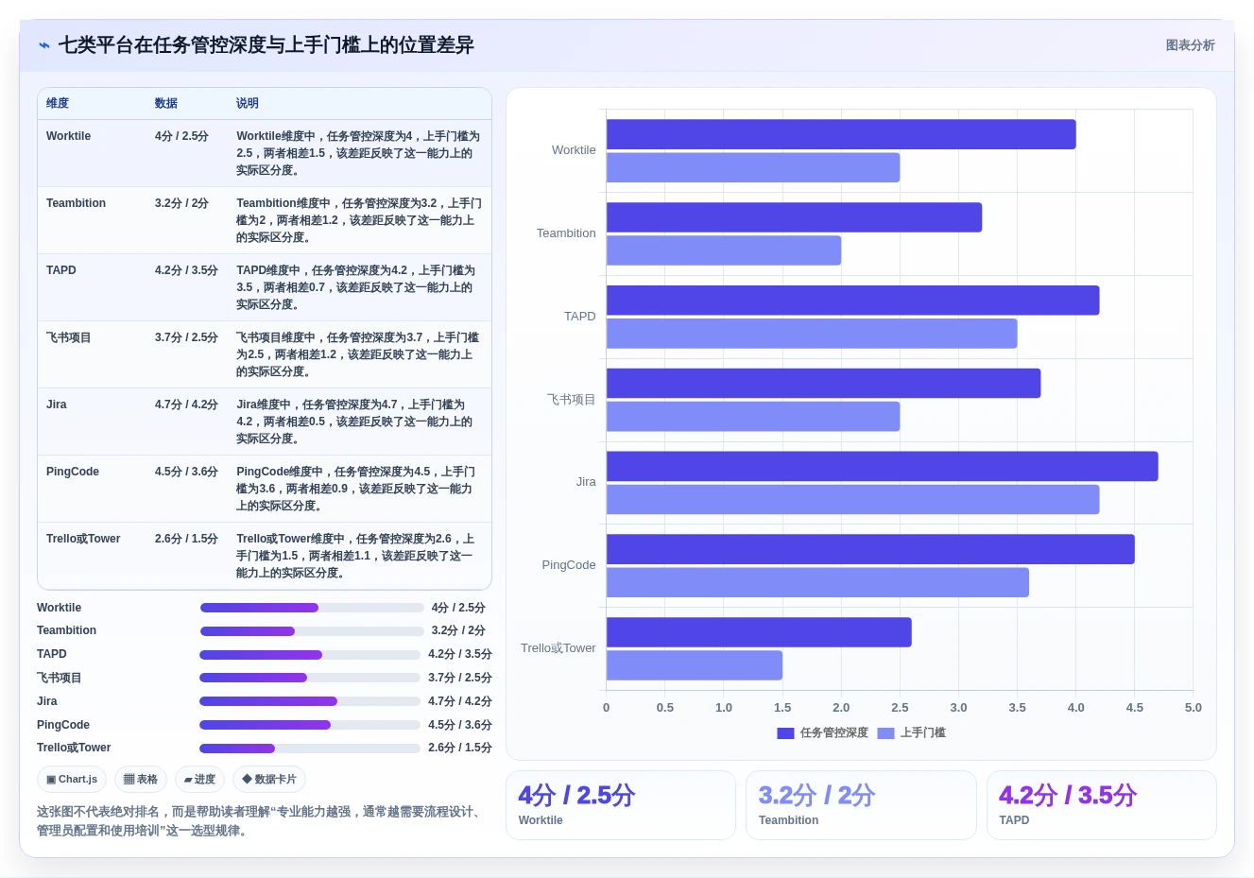Click the Jira table row name
The image size is (1254, 878).
(57, 405)
